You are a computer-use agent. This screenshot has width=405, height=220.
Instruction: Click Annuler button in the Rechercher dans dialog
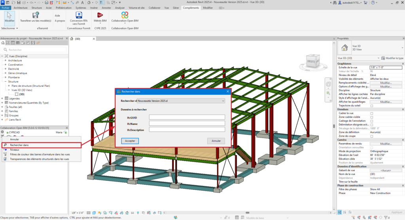[216, 141]
